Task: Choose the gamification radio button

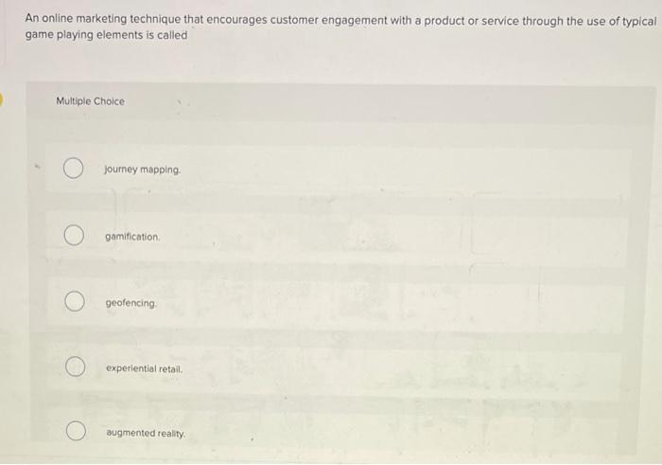Action: pyautogui.click(x=74, y=236)
